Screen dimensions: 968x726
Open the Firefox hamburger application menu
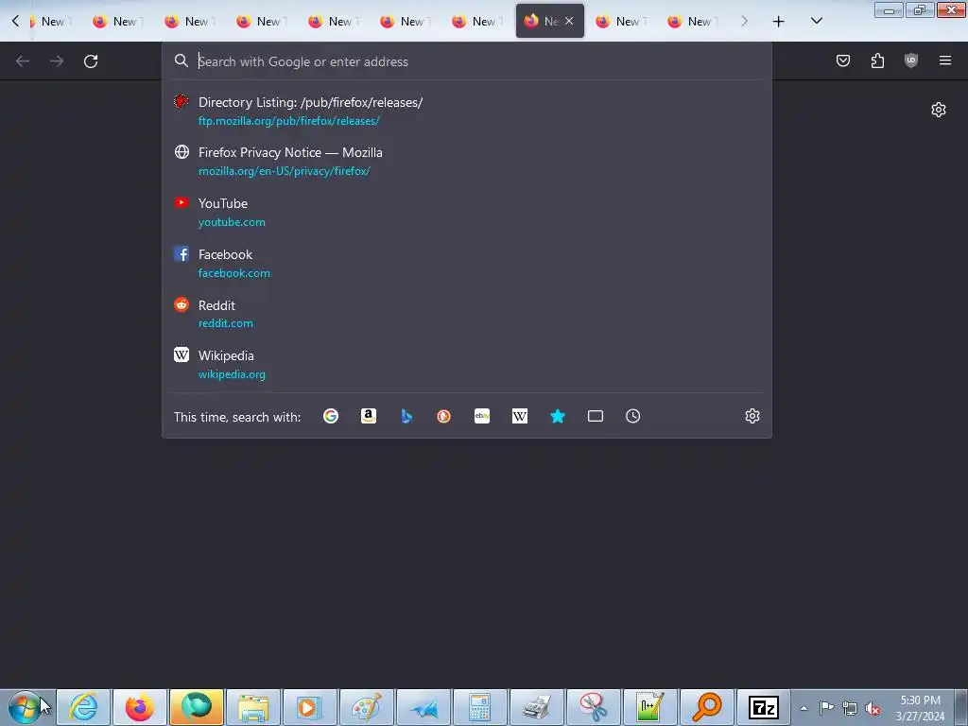pos(945,60)
